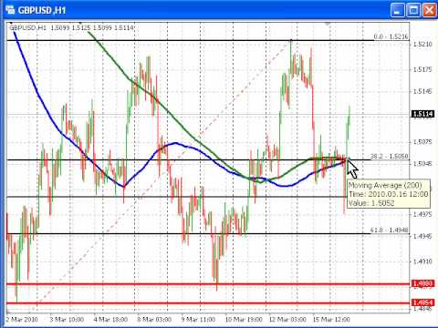This screenshot has height=328, width=438.
Task: Click the time axis label 3 Mar 10:00
Action: coord(67,320)
